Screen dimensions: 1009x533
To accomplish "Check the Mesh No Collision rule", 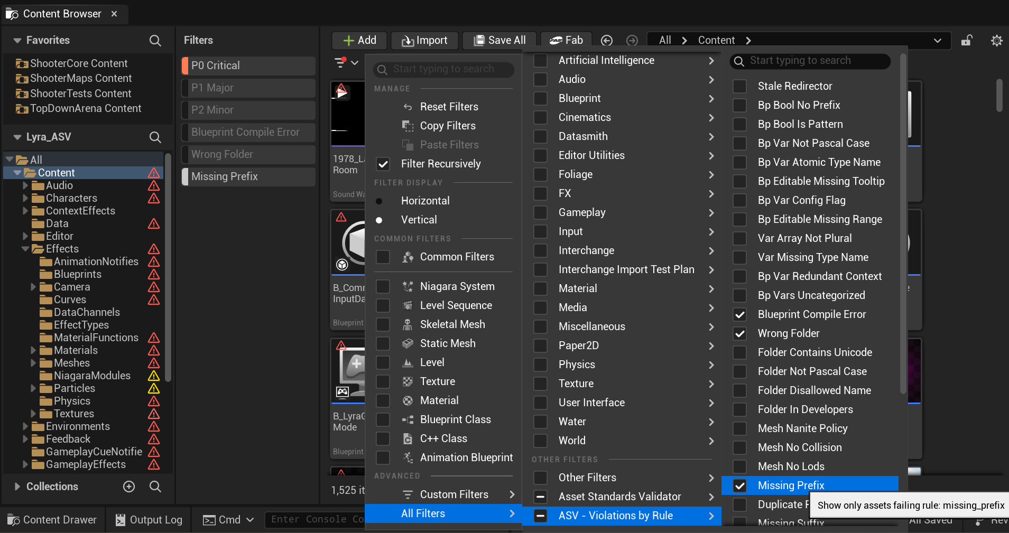I will (740, 447).
